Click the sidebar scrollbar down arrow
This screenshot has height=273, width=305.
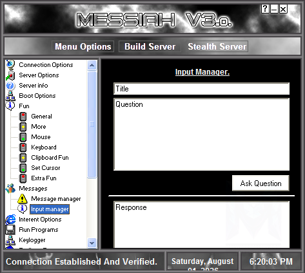92,243
